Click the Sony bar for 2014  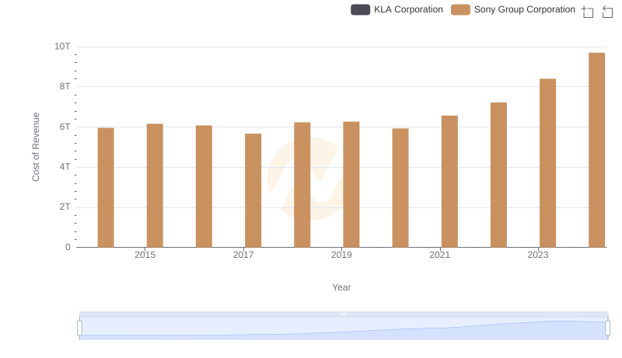[x=106, y=188]
